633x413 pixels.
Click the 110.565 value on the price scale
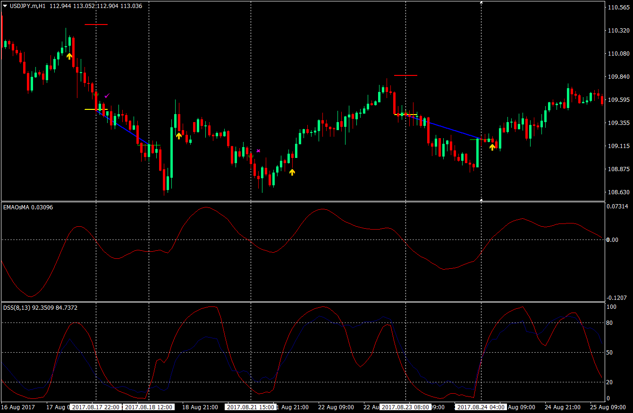(618, 8)
